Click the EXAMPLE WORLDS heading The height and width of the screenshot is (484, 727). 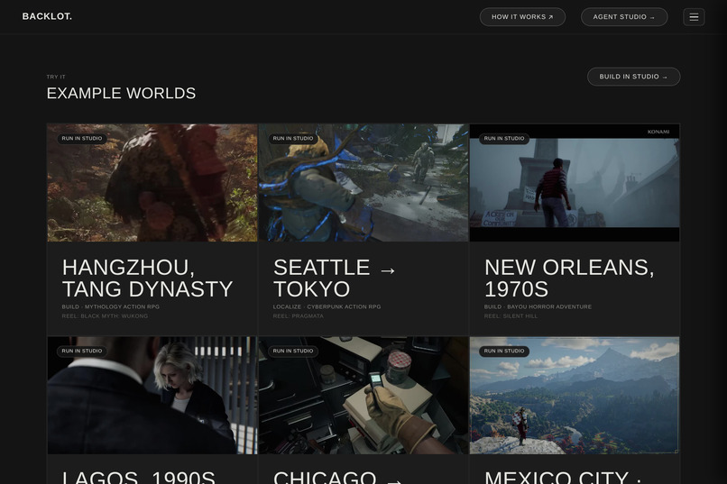[121, 93]
